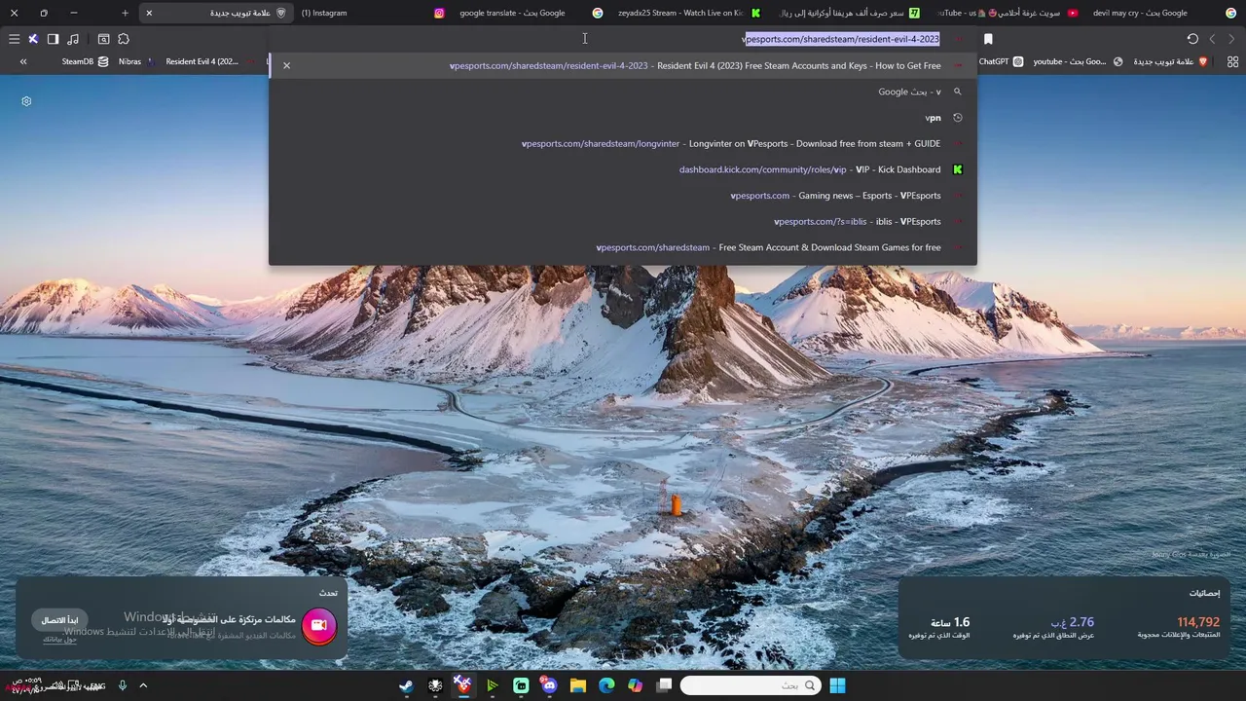Image resolution: width=1246 pixels, height=701 pixels.
Task: Open the magnifier icon in Google suggestion row
Action: 958,92
